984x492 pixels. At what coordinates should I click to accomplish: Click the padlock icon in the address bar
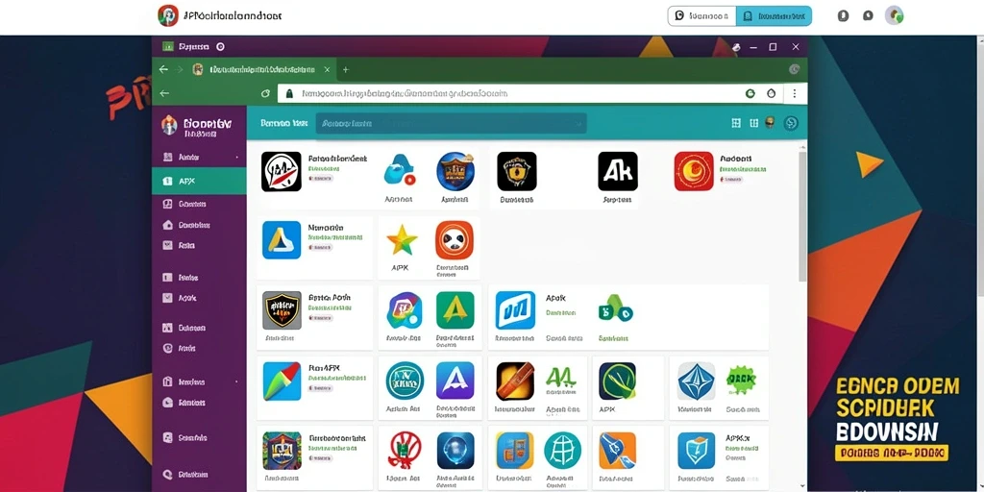coord(289,93)
